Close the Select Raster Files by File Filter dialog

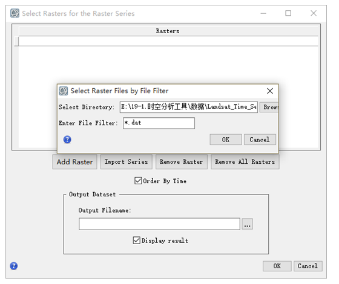[x=270, y=91]
